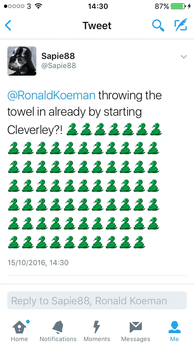194x345 pixels.
Task: Tap the Tweet title in header
Action: click(x=97, y=26)
